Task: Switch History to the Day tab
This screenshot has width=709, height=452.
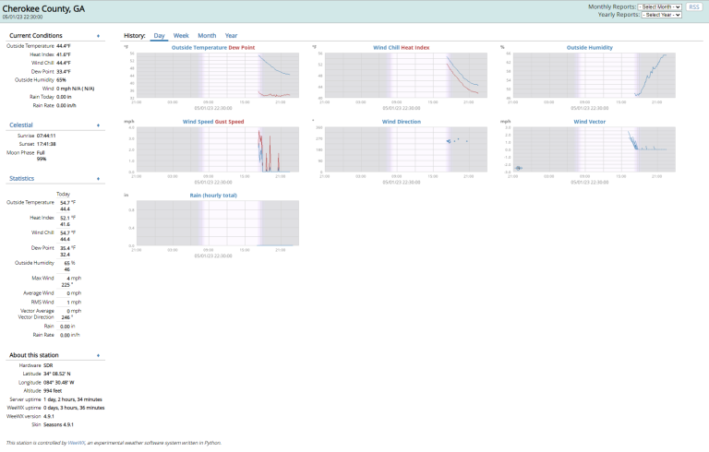Action: coord(159,35)
